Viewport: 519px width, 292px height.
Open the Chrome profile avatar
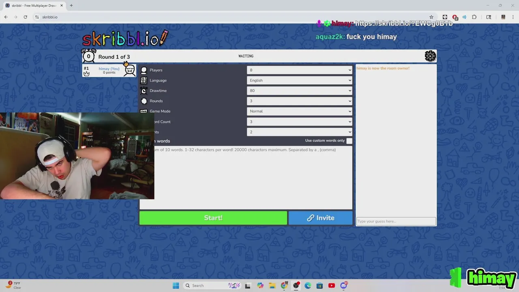[503, 17]
